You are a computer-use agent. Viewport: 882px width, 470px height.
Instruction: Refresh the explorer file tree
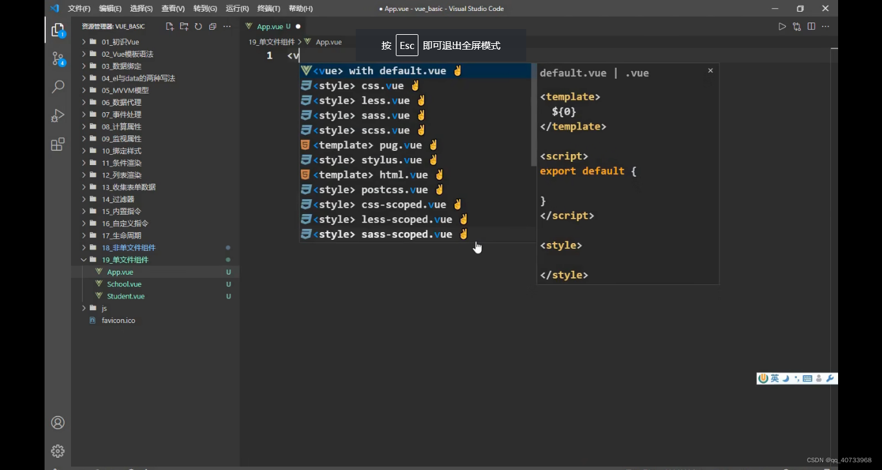(198, 26)
